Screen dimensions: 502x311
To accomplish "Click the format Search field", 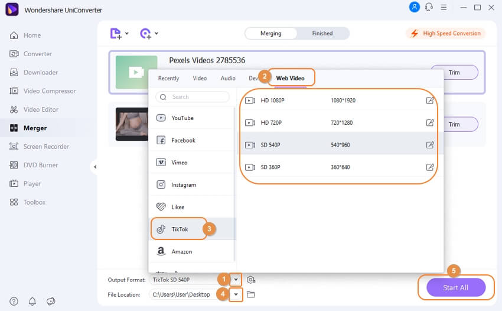I will pyautogui.click(x=193, y=97).
